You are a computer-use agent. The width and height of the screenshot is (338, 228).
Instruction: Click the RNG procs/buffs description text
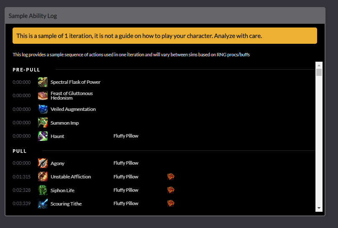coord(131,55)
